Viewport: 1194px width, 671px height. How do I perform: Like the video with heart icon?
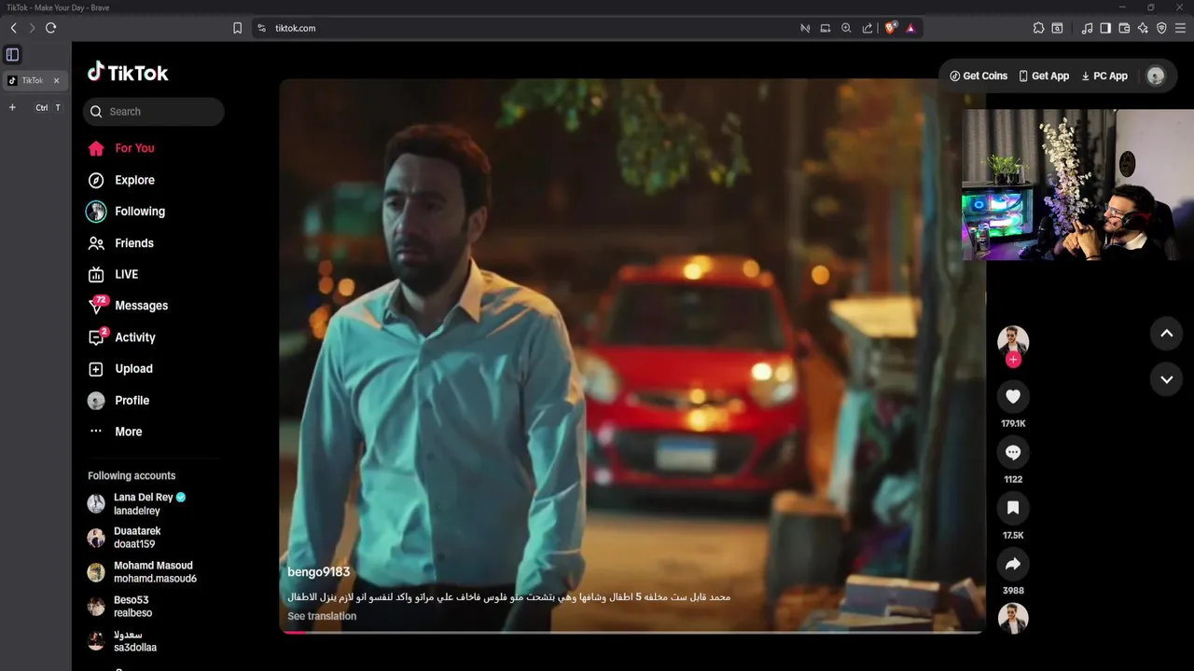click(1013, 396)
